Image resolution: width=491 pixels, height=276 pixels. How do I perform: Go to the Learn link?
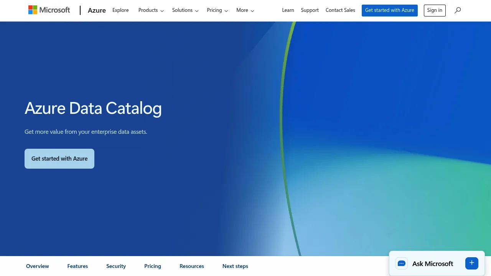288,10
